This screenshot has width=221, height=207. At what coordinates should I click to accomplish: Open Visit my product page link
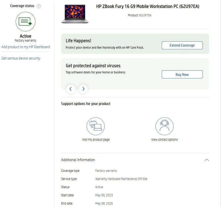pyautogui.click(x=96, y=140)
